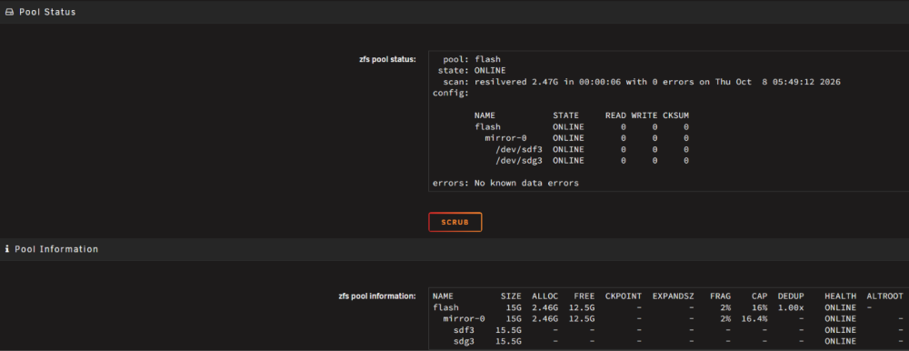The width and height of the screenshot is (909, 351).
Task: Click the 15.5G size of sdf3
Action: (508, 330)
